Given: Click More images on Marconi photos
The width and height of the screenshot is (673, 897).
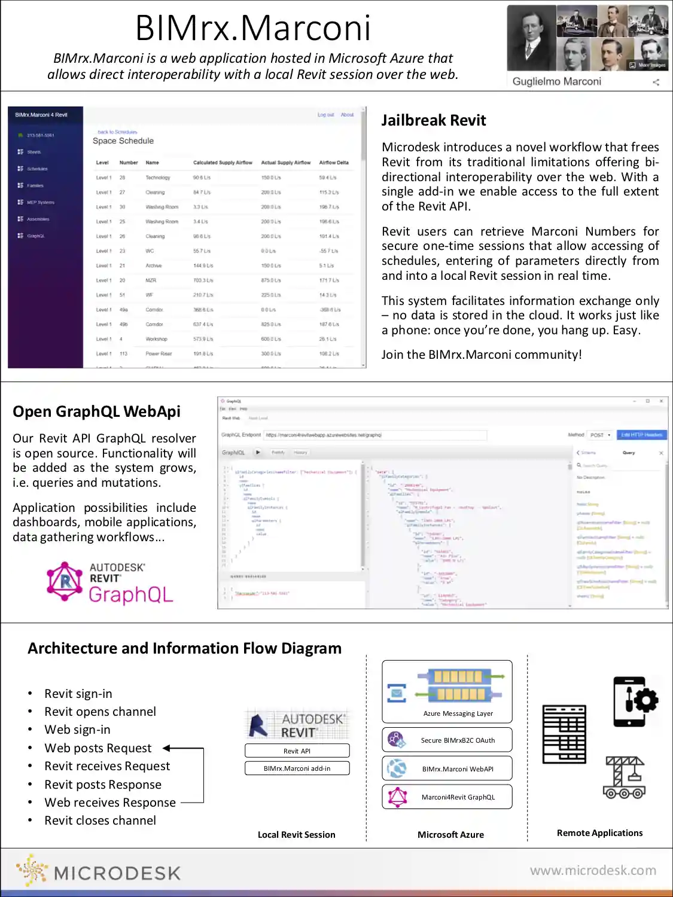Looking at the screenshot, I should (647, 65).
